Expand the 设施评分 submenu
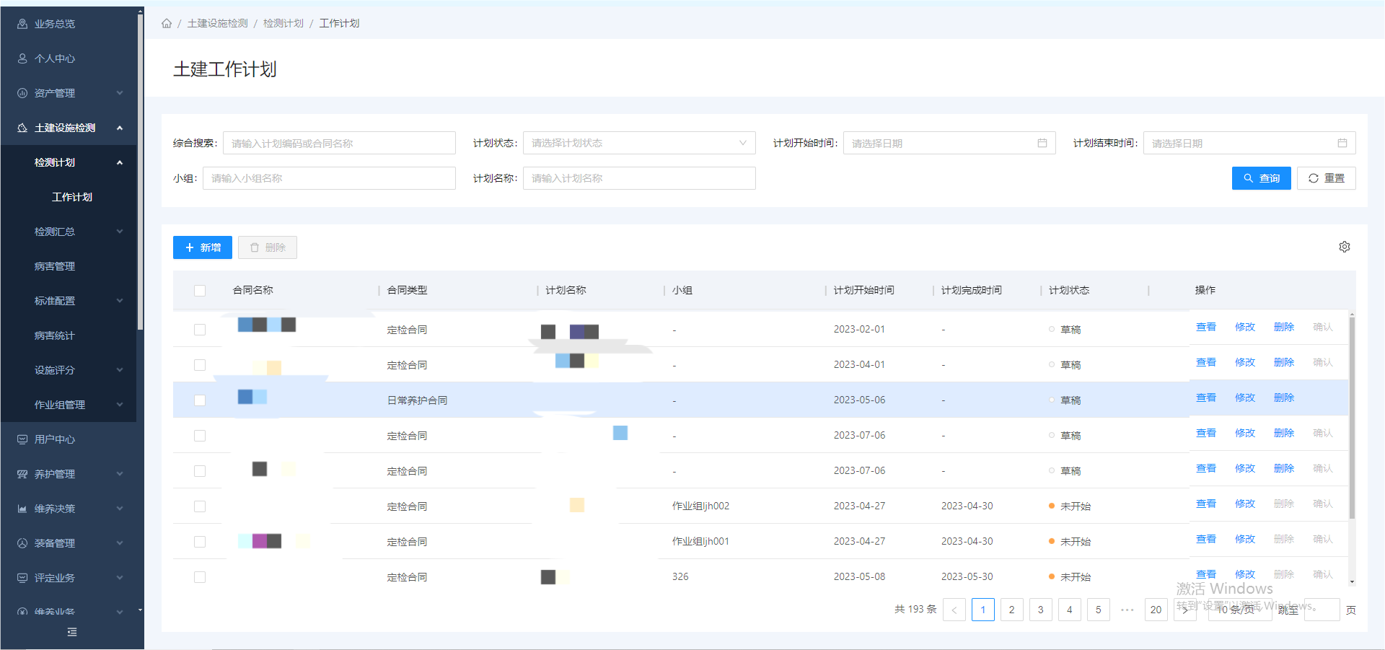Image resolution: width=1385 pixels, height=650 pixels. 120,370
